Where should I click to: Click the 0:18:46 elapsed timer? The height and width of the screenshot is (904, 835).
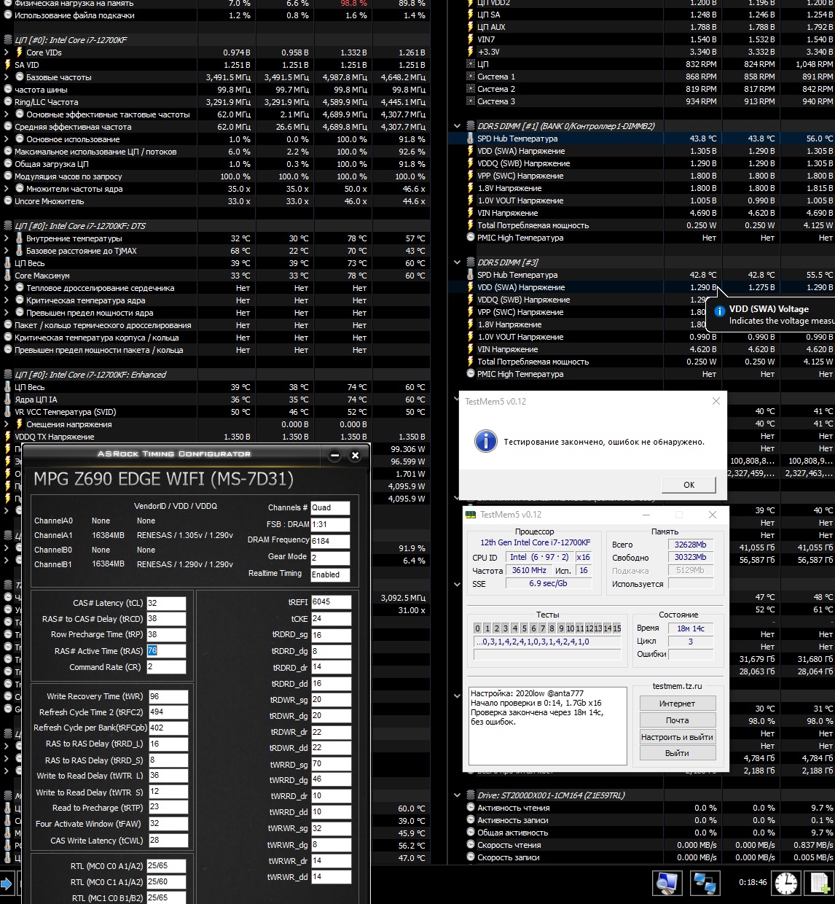(x=753, y=882)
